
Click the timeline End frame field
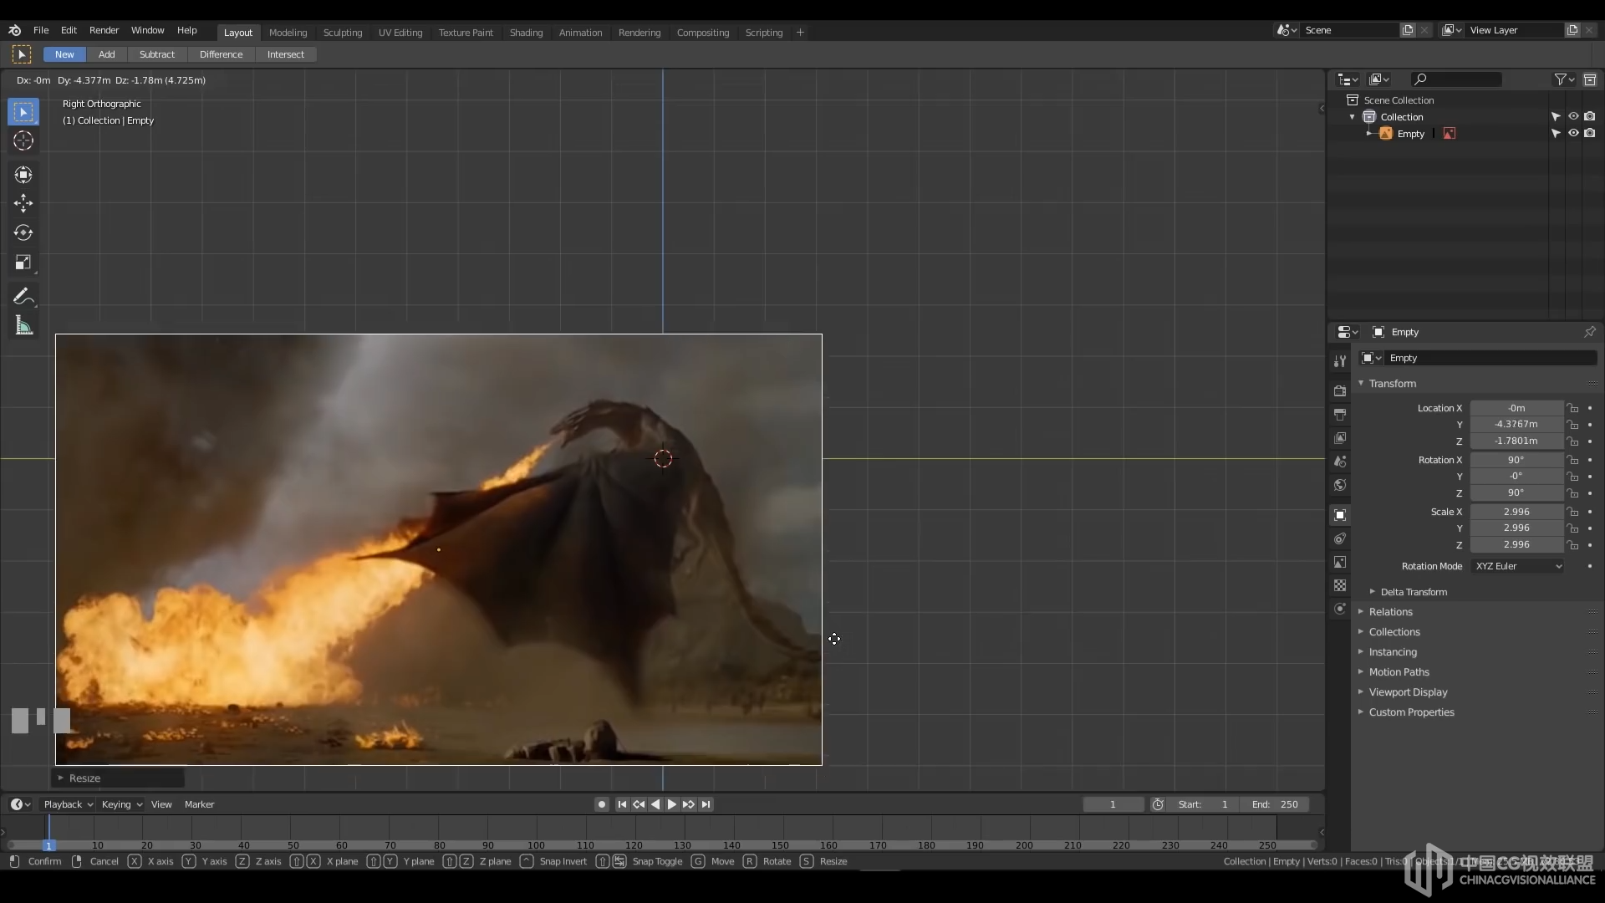[1275, 804]
